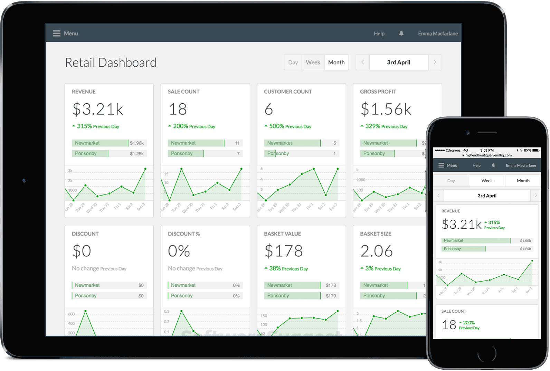The height and width of the screenshot is (371, 550).
Task: Tap the hamburger menu icon on phone
Action: point(441,165)
